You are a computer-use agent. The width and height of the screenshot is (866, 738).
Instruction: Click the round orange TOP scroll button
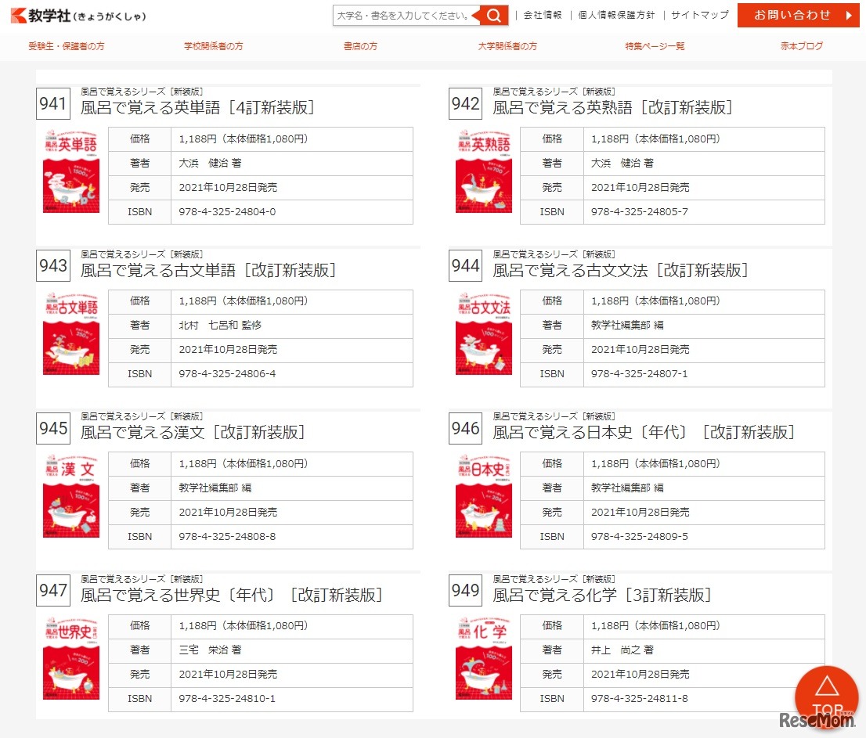(x=827, y=697)
